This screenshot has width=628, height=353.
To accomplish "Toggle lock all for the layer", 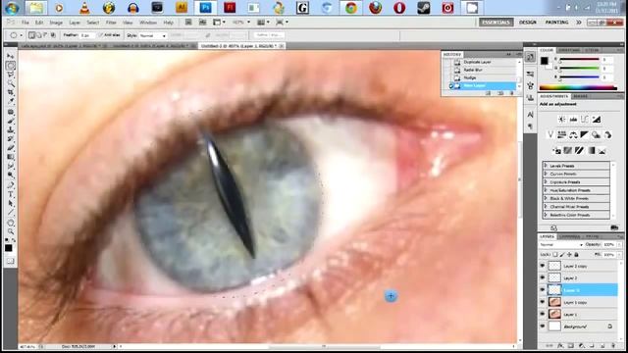I will click(x=576, y=255).
